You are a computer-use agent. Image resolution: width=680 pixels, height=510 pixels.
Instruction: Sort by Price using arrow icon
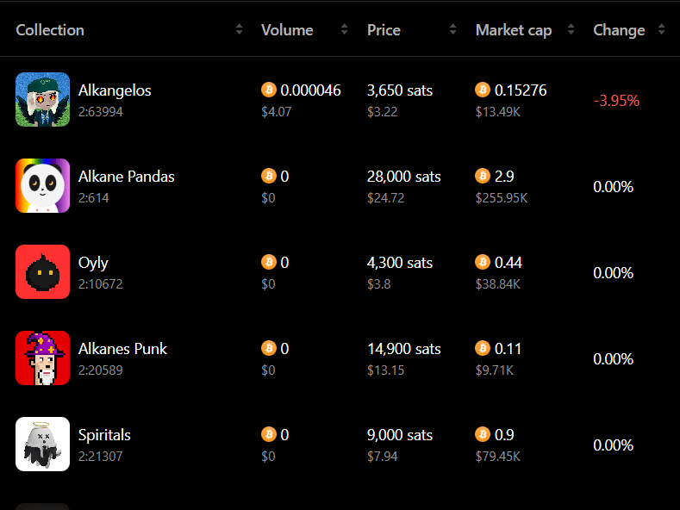(x=452, y=29)
